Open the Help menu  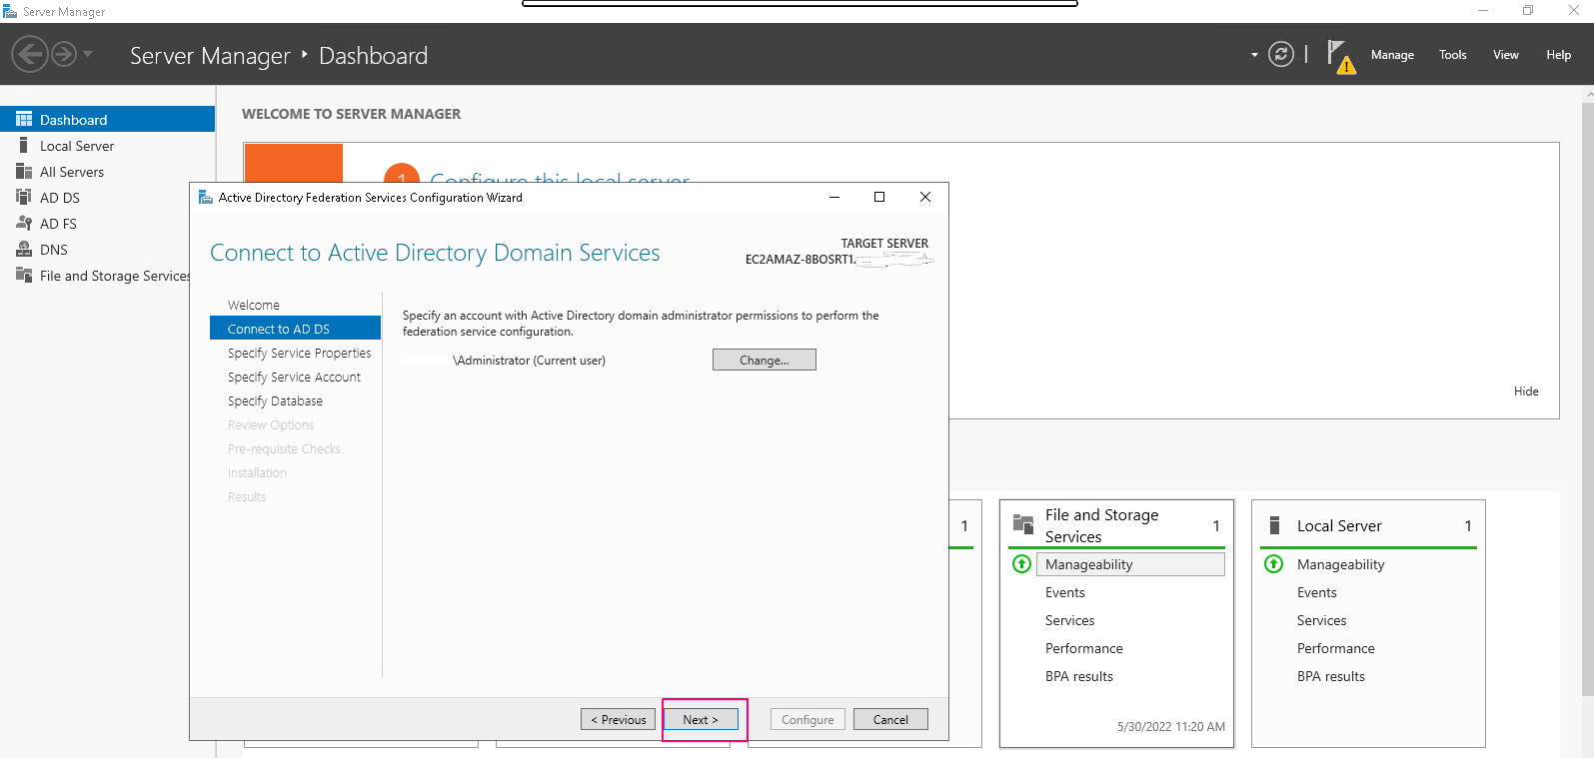(1559, 55)
